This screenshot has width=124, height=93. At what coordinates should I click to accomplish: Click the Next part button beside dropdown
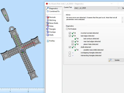point(122,8)
